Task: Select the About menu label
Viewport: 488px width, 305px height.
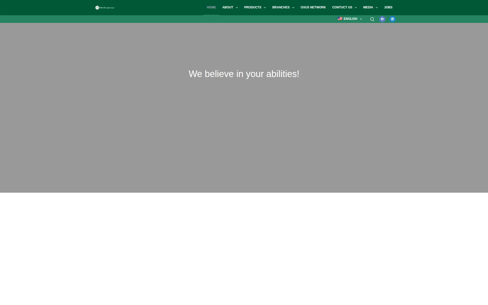Action: point(228,7)
